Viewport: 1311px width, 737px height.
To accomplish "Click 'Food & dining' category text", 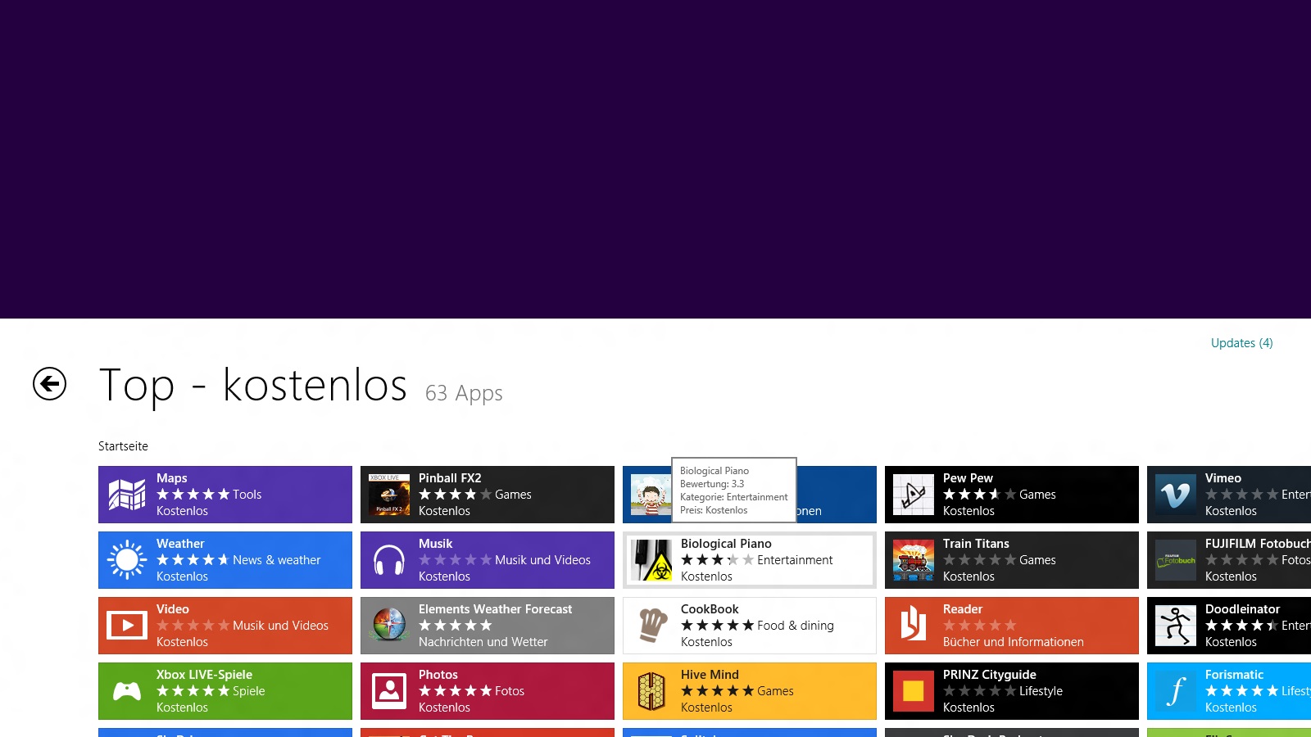I will pyautogui.click(x=796, y=626).
